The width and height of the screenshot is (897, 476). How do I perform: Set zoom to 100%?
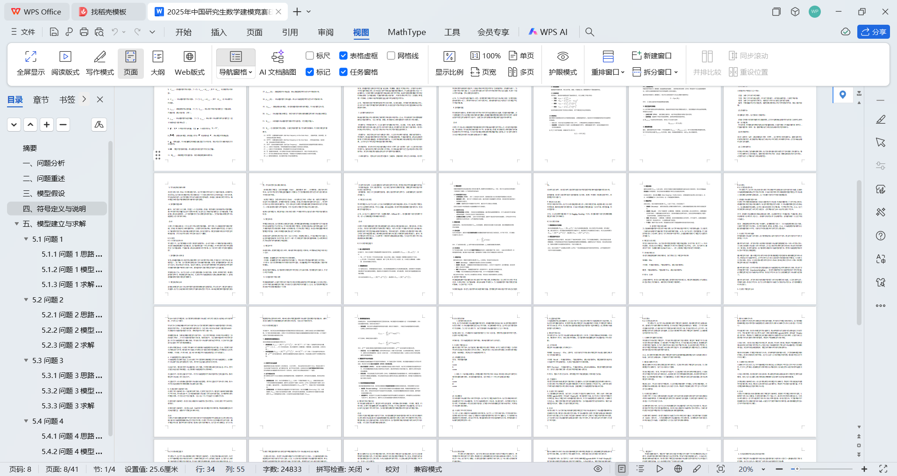pos(485,56)
